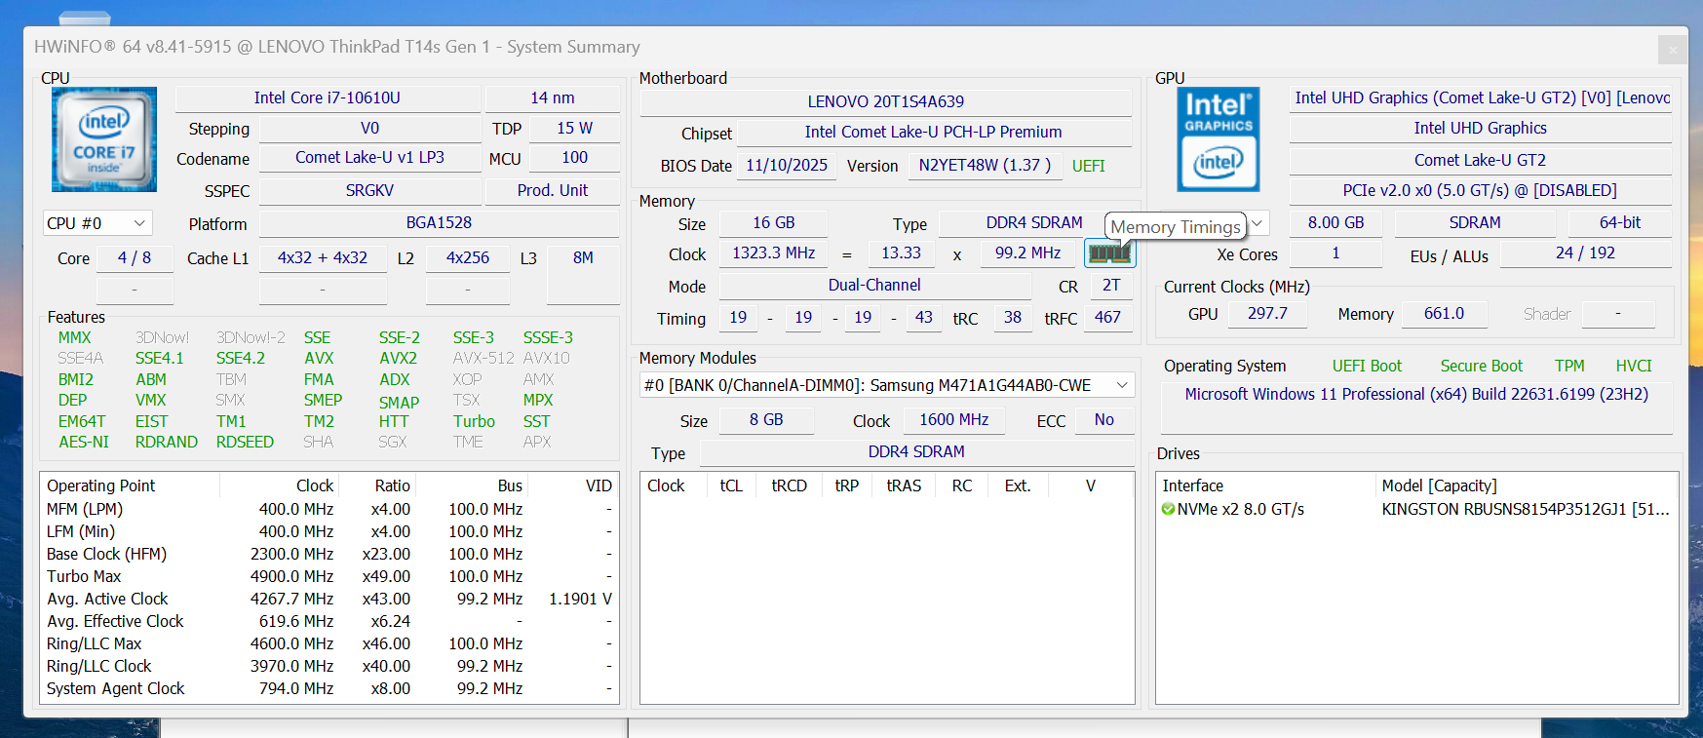Click the "tCL" column header
This screenshot has height=738, width=1703.
tap(731, 486)
